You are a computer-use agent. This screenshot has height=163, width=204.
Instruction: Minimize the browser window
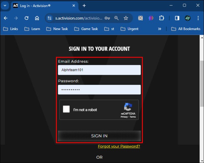(171, 5)
